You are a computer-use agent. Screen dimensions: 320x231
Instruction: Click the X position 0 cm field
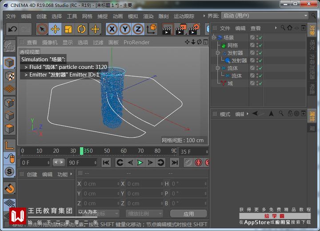101,184
